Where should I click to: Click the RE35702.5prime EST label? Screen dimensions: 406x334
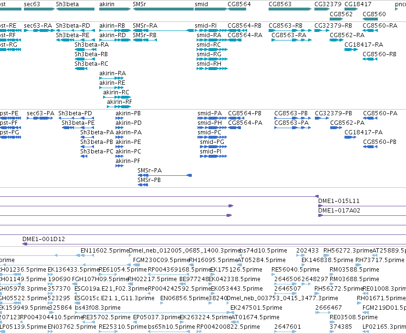[107, 317]
